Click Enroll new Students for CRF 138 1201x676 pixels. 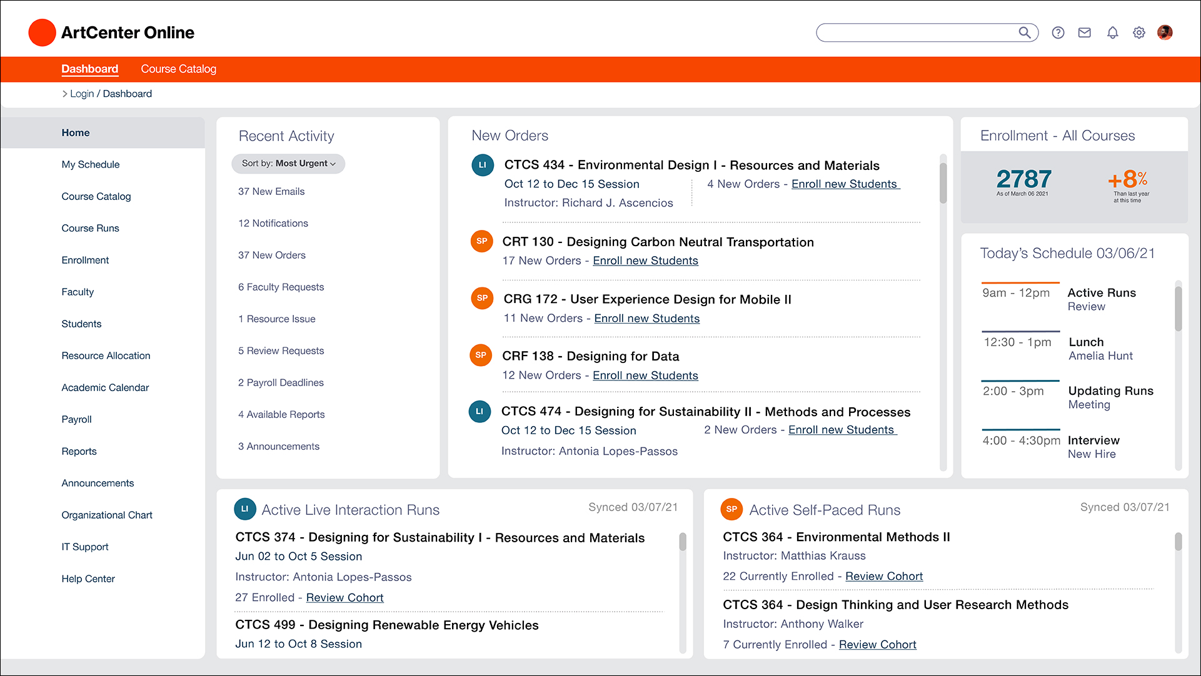[645, 375]
